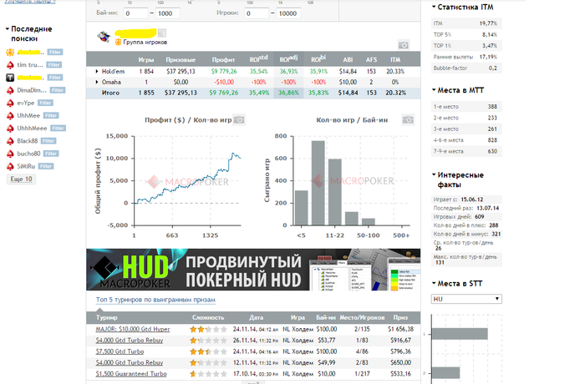Click the ABI column header
The height and width of the screenshot is (384, 585).
point(348,59)
